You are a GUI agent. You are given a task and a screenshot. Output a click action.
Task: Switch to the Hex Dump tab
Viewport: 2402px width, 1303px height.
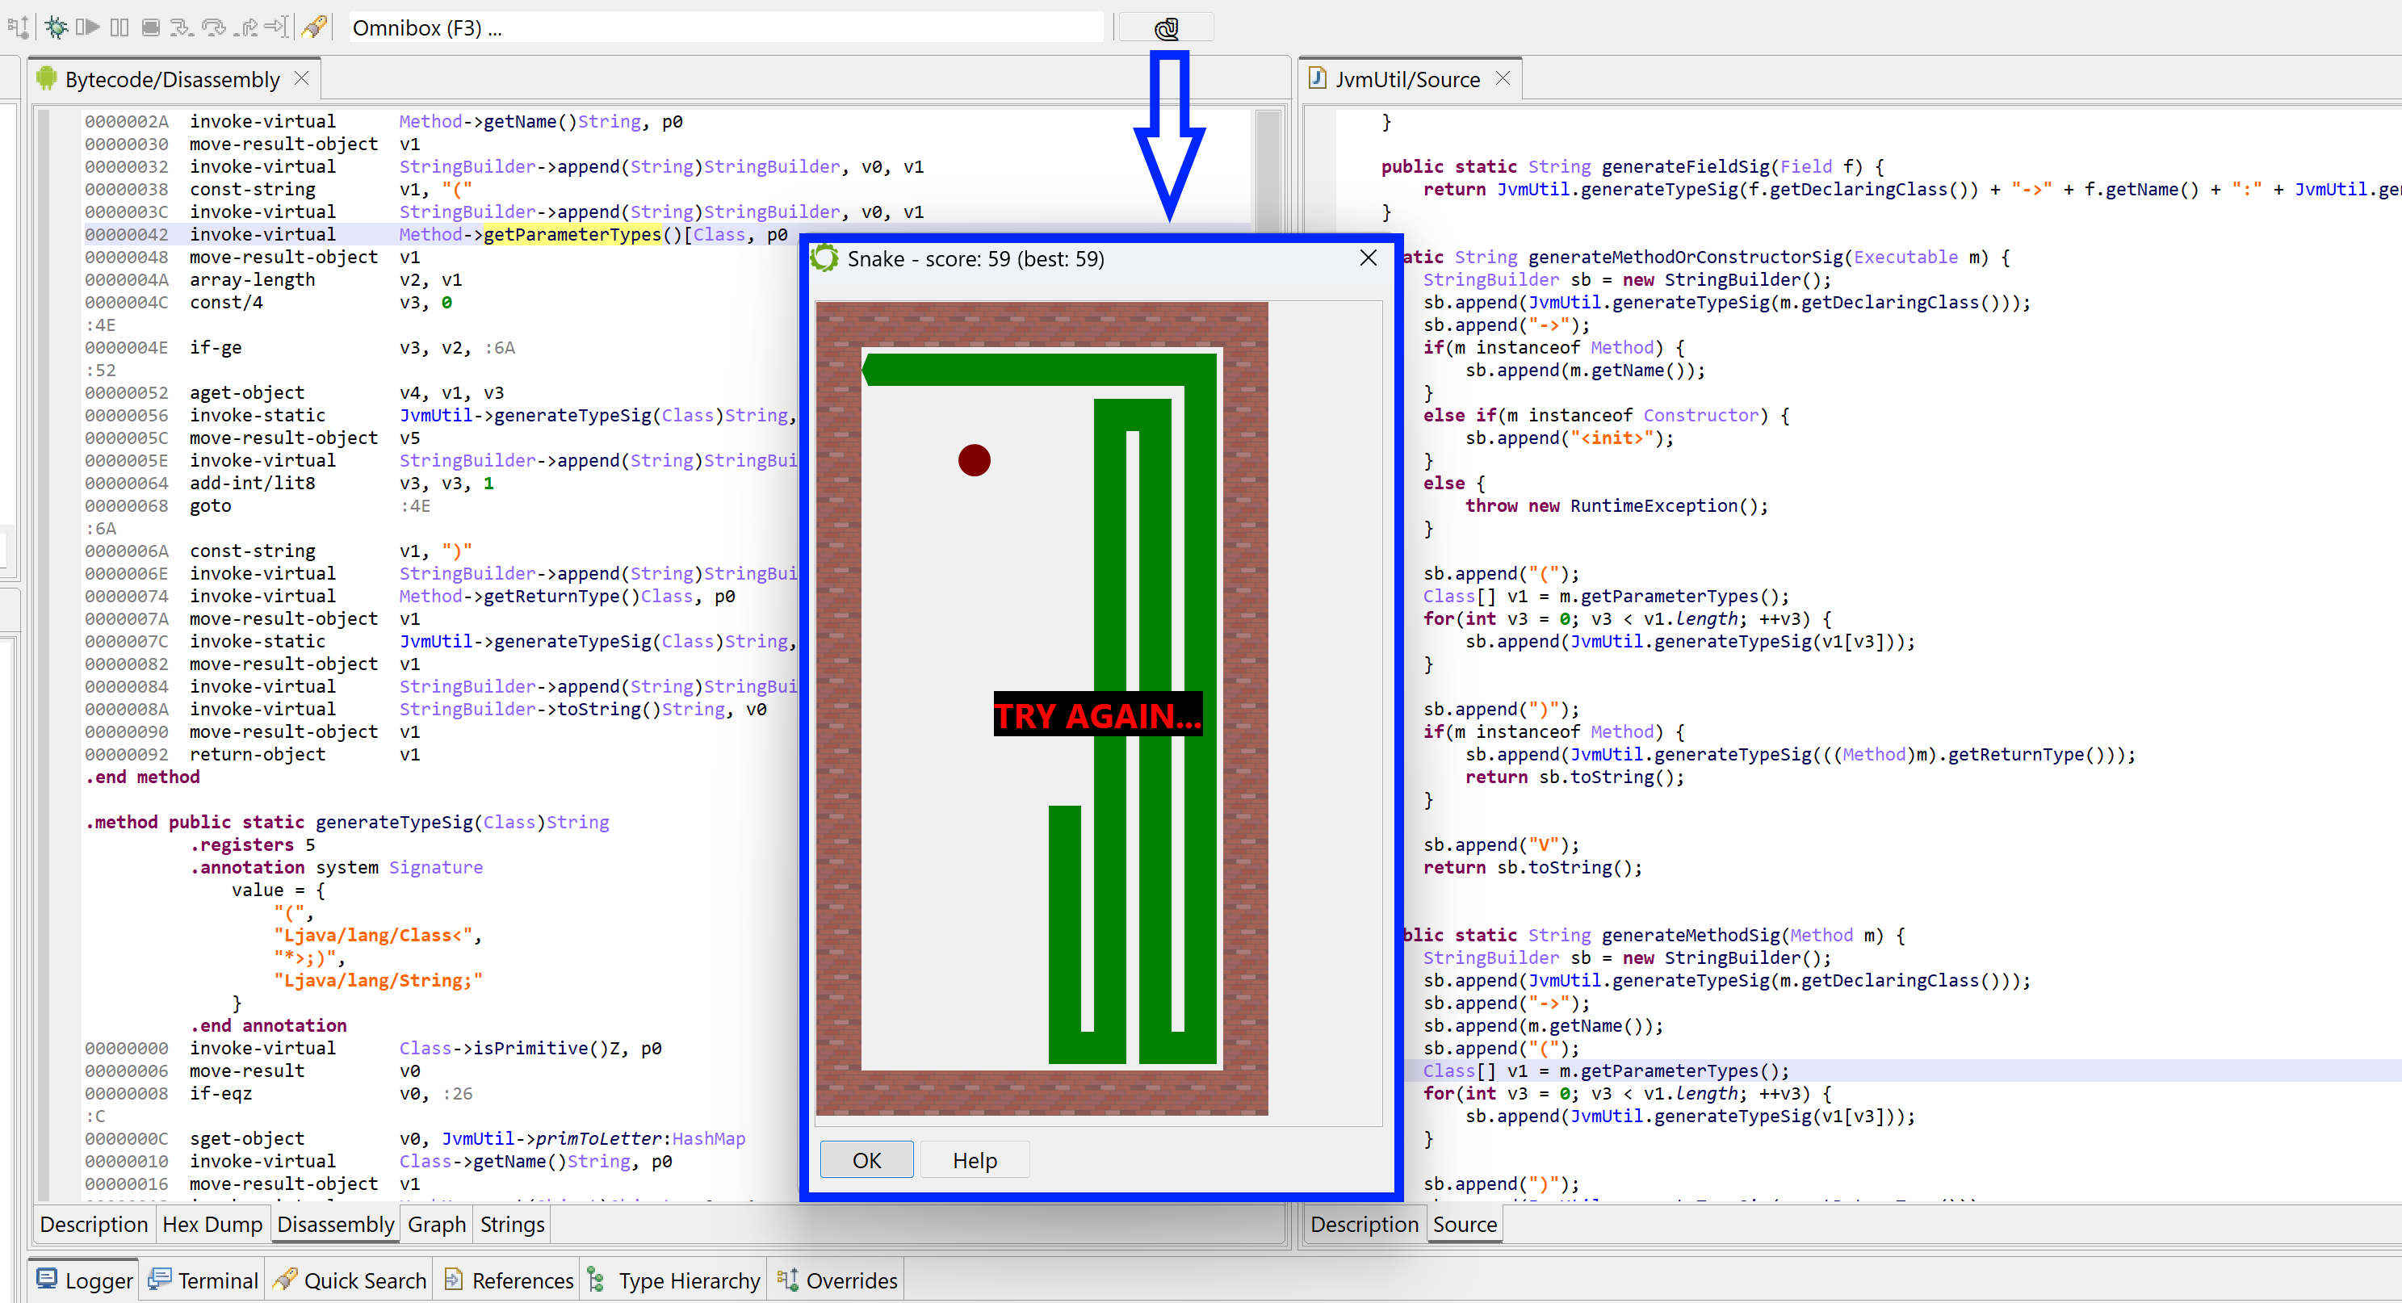pyautogui.click(x=212, y=1224)
